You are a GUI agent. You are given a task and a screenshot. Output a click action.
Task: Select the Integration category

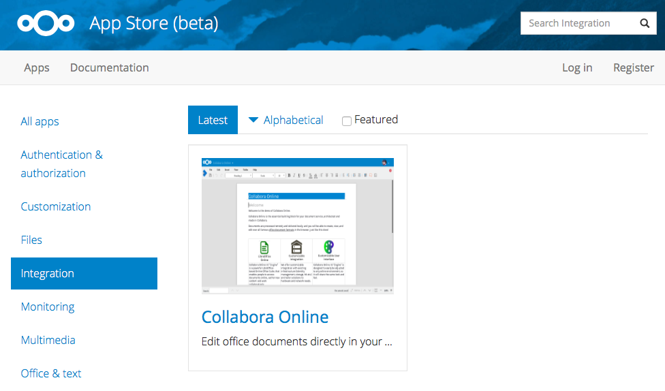84,274
